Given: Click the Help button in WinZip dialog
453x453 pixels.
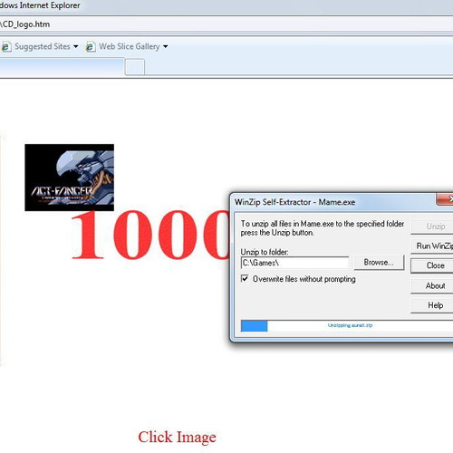Looking at the screenshot, I should [x=432, y=305].
